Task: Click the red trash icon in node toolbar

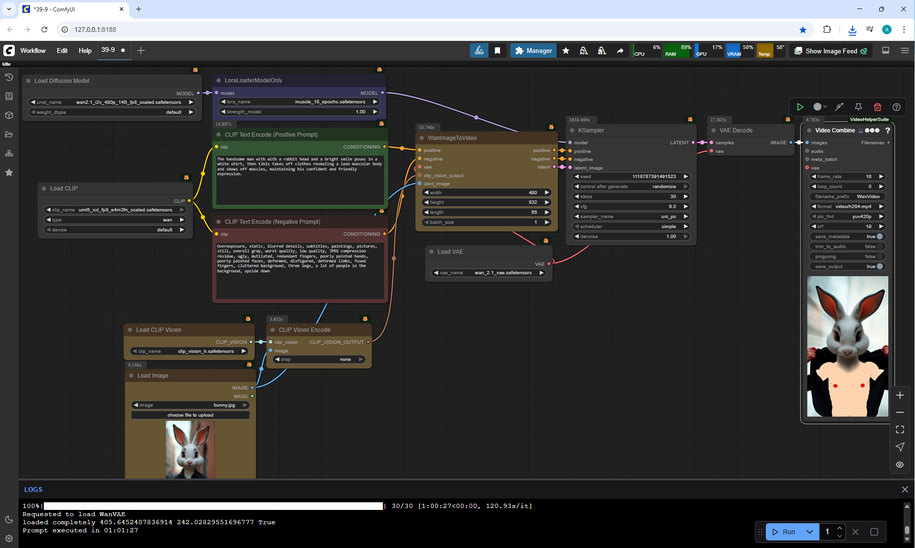Action: click(x=877, y=107)
